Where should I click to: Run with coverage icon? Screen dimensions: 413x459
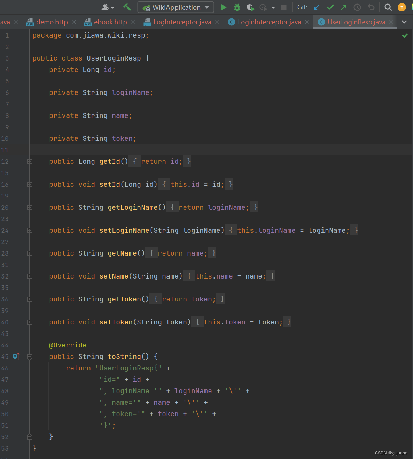[x=250, y=7]
